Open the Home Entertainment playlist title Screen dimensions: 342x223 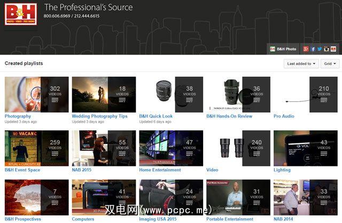[160, 170]
